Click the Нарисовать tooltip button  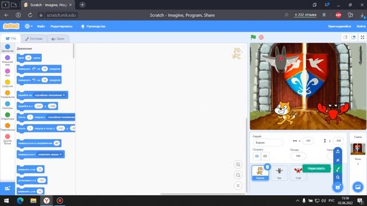coord(316,168)
